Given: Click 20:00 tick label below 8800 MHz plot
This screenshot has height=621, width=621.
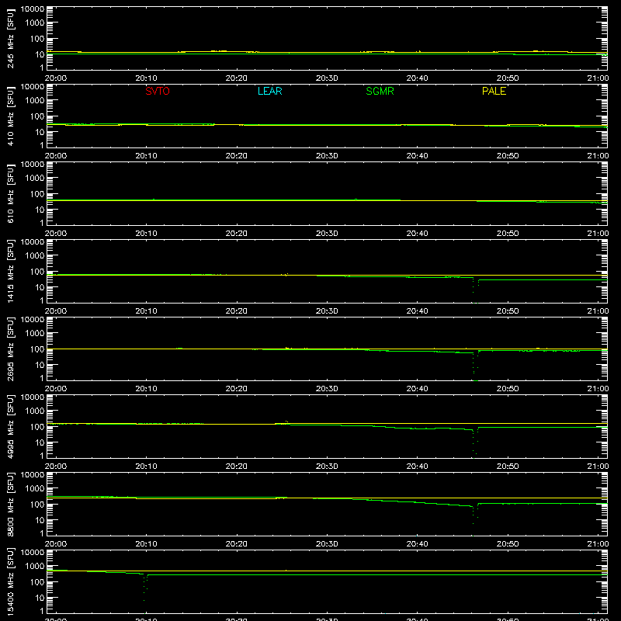Looking at the screenshot, I should coord(55,544).
